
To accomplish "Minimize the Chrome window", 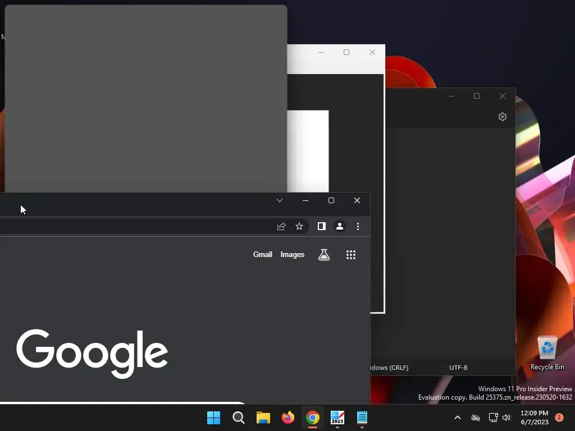I will coord(305,200).
